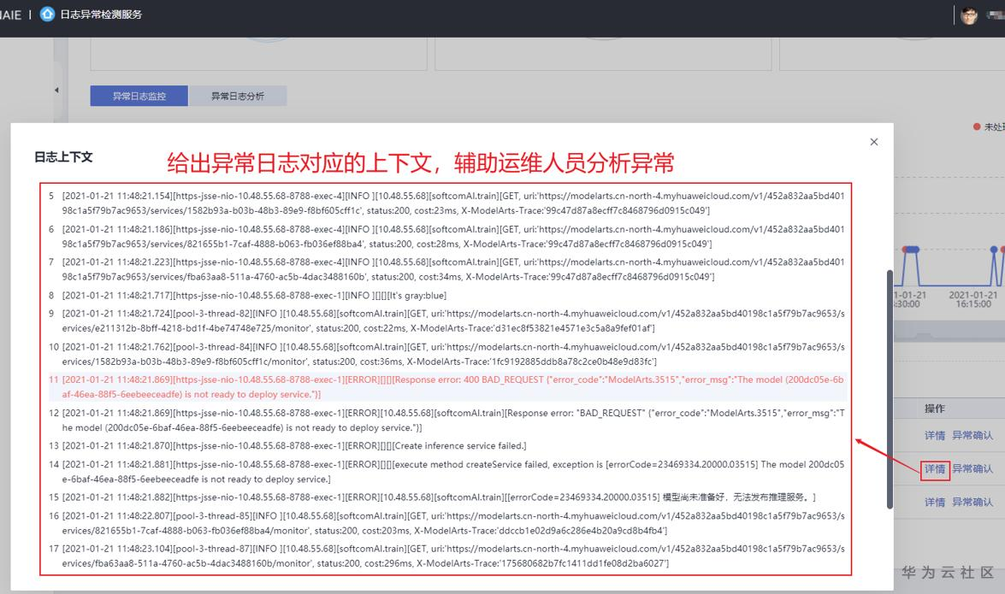Click the hamburger icon beside the avatar
Screen dimensions: 1005x594
click(x=995, y=14)
